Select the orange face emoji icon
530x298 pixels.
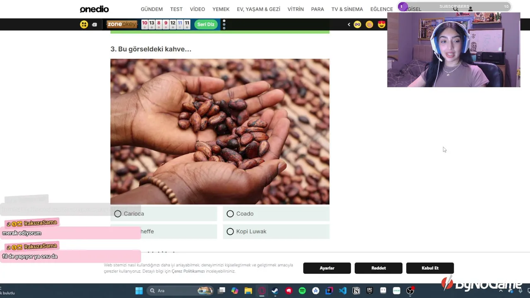(369, 24)
